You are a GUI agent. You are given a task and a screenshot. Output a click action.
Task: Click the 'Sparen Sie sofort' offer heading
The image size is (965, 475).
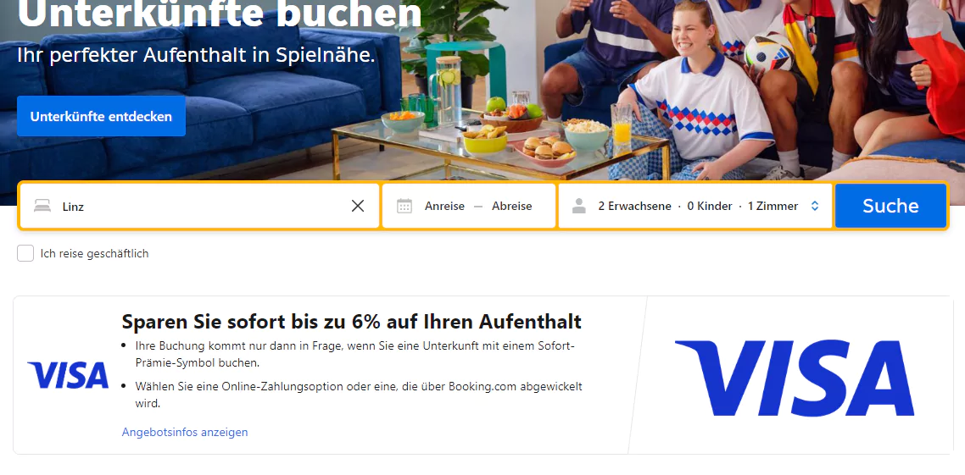(351, 322)
